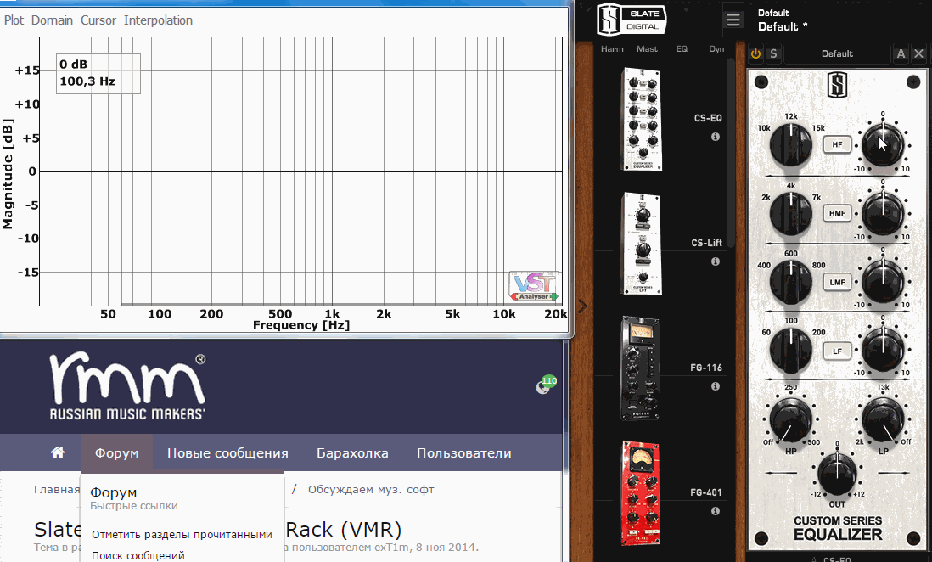
Task: Click the Slate shield logo on equalizer
Action: (x=837, y=84)
